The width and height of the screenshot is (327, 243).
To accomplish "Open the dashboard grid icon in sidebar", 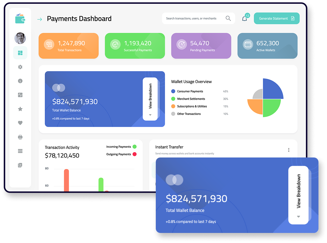I will point(20,53).
